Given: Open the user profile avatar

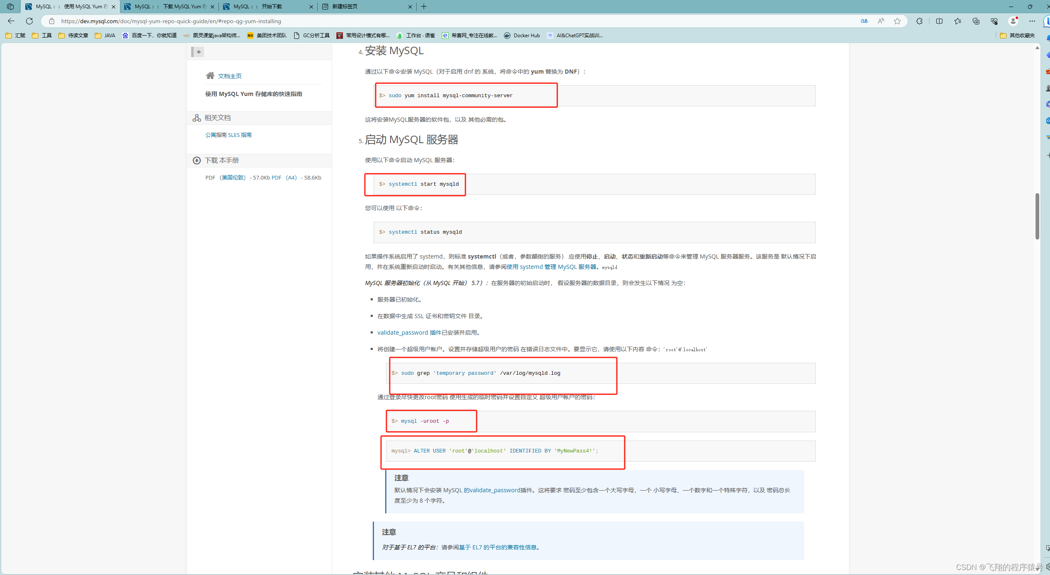Looking at the screenshot, I should click(1013, 21).
